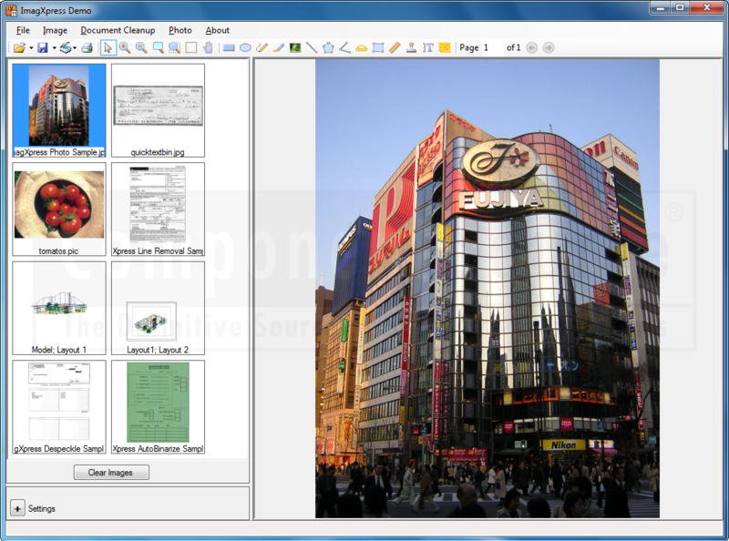Select the Xpress Despeckle Sample thumbnail

(59, 407)
